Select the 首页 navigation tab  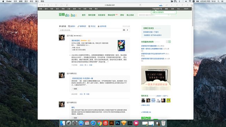point(83,15)
